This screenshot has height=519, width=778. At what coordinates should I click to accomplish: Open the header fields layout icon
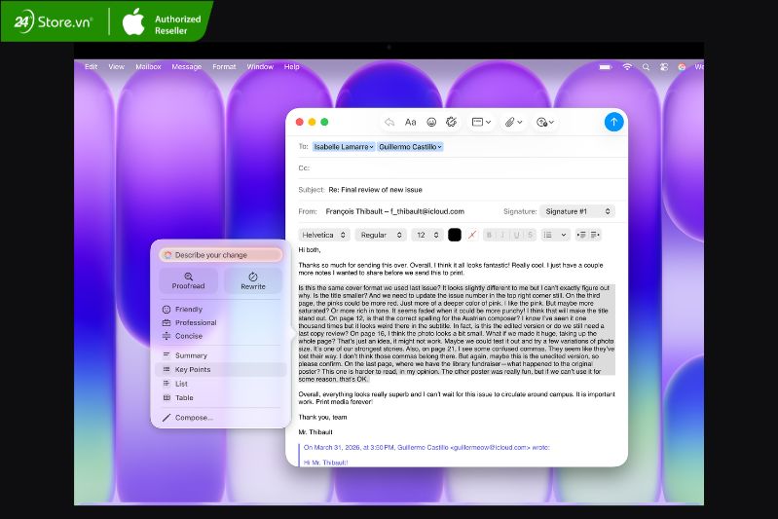coord(480,123)
